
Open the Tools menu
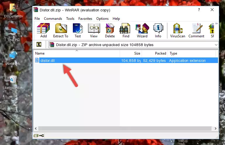(70, 19)
